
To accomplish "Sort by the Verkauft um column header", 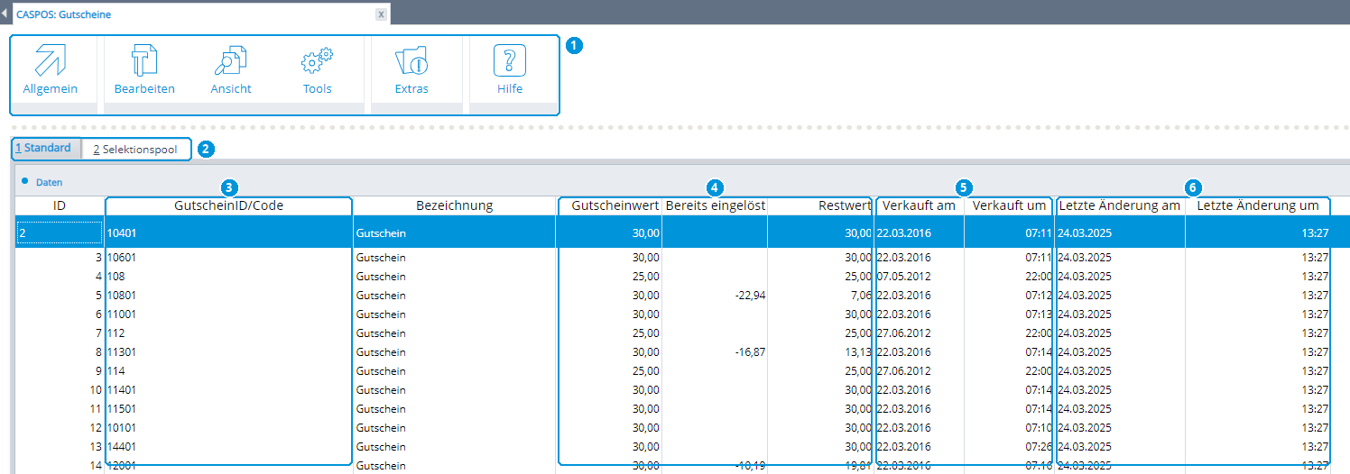I will coord(1009,205).
